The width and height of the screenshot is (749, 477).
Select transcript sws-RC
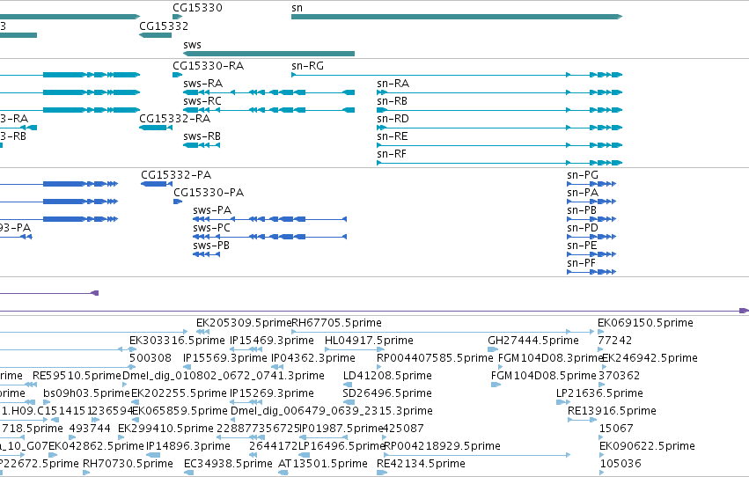point(269,110)
